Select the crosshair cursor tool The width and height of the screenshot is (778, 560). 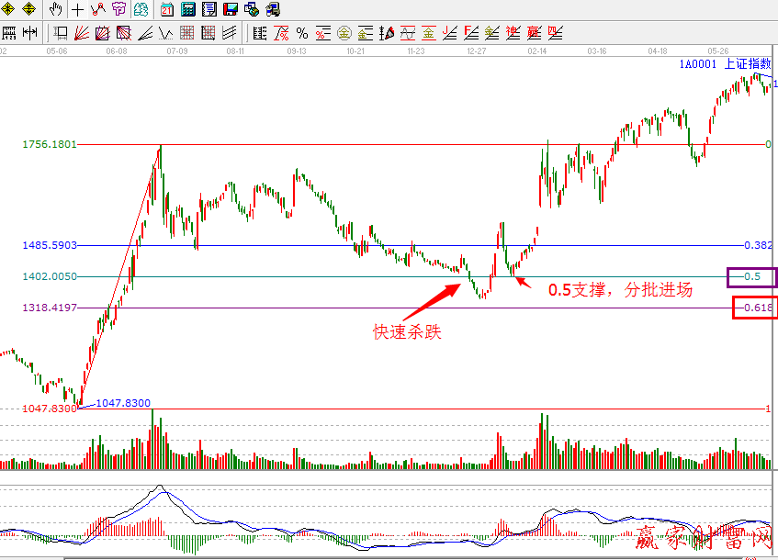(77, 8)
